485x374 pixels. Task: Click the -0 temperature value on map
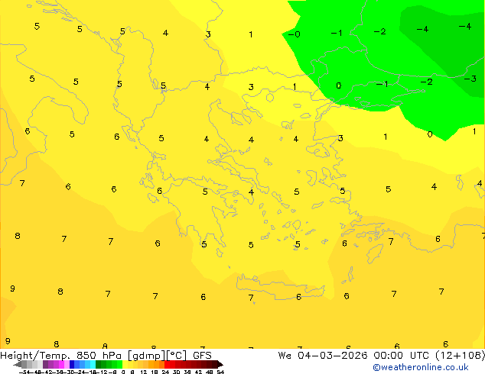pos(295,34)
